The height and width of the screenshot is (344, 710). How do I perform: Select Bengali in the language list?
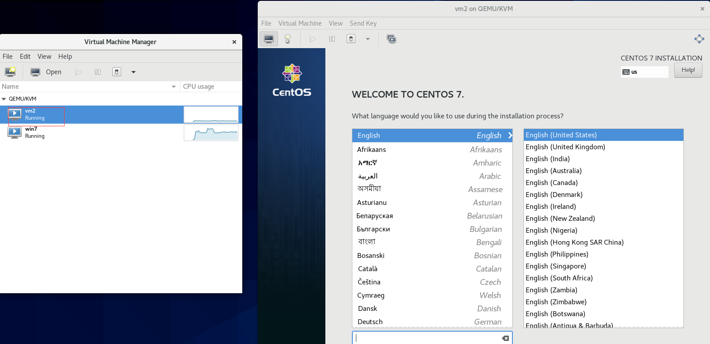(x=432, y=242)
